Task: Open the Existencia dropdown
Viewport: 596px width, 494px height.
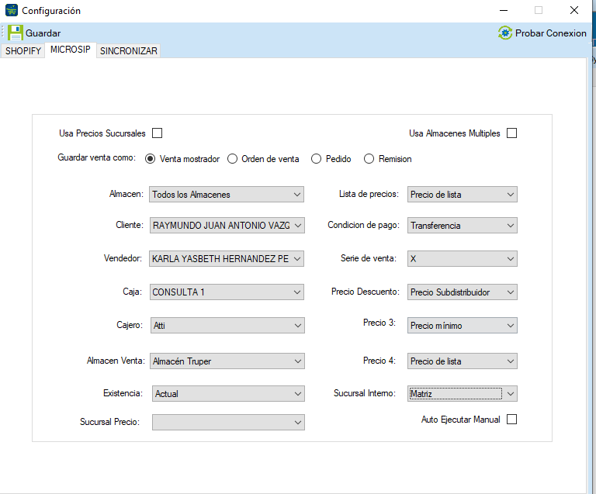Action: click(228, 394)
